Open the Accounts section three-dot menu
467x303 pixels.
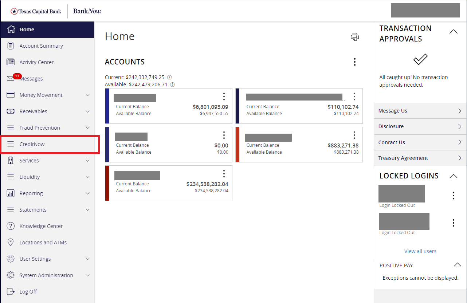coord(355,62)
